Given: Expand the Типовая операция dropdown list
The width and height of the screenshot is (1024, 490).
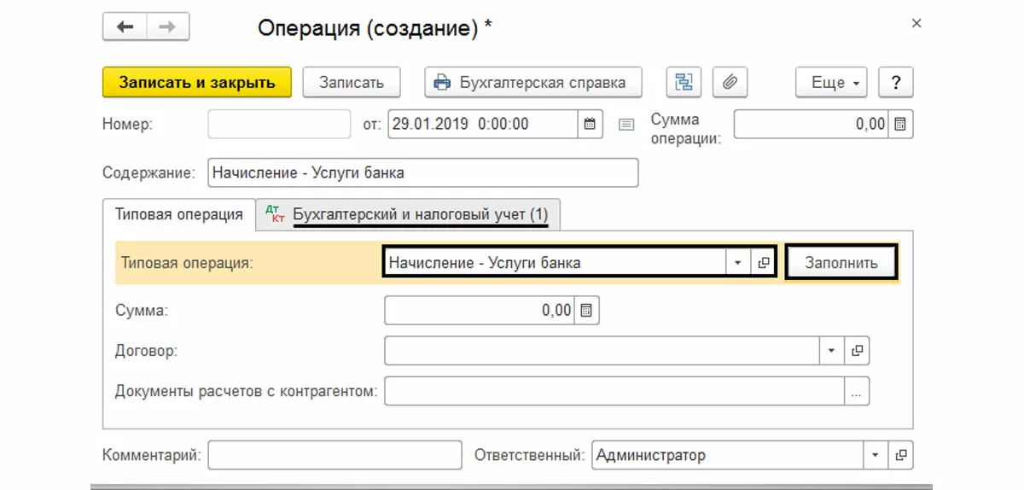Looking at the screenshot, I should pyautogui.click(x=738, y=263).
